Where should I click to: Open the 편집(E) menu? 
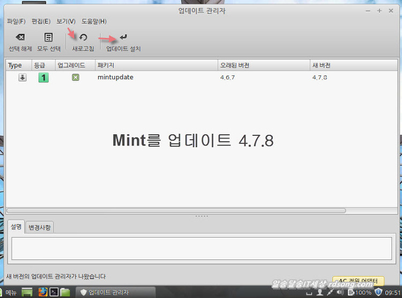(x=41, y=21)
